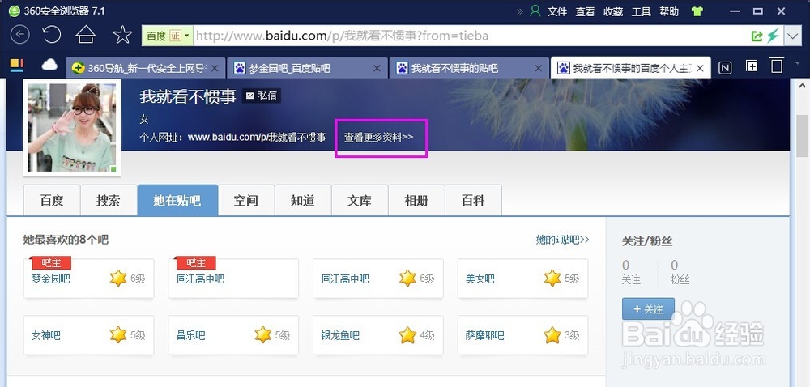Open a new tab with plus icon

[752, 66]
